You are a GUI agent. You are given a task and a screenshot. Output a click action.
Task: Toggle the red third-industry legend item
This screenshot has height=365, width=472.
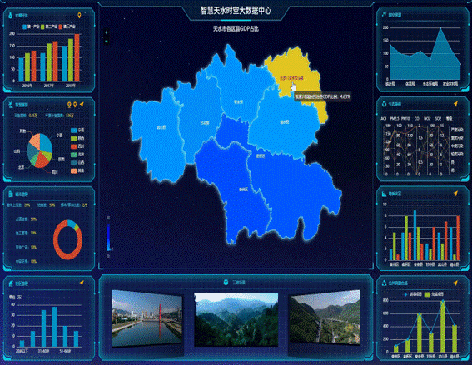(67, 27)
